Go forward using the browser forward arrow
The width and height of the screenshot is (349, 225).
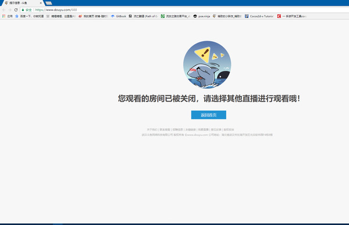click(x=10, y=10)
